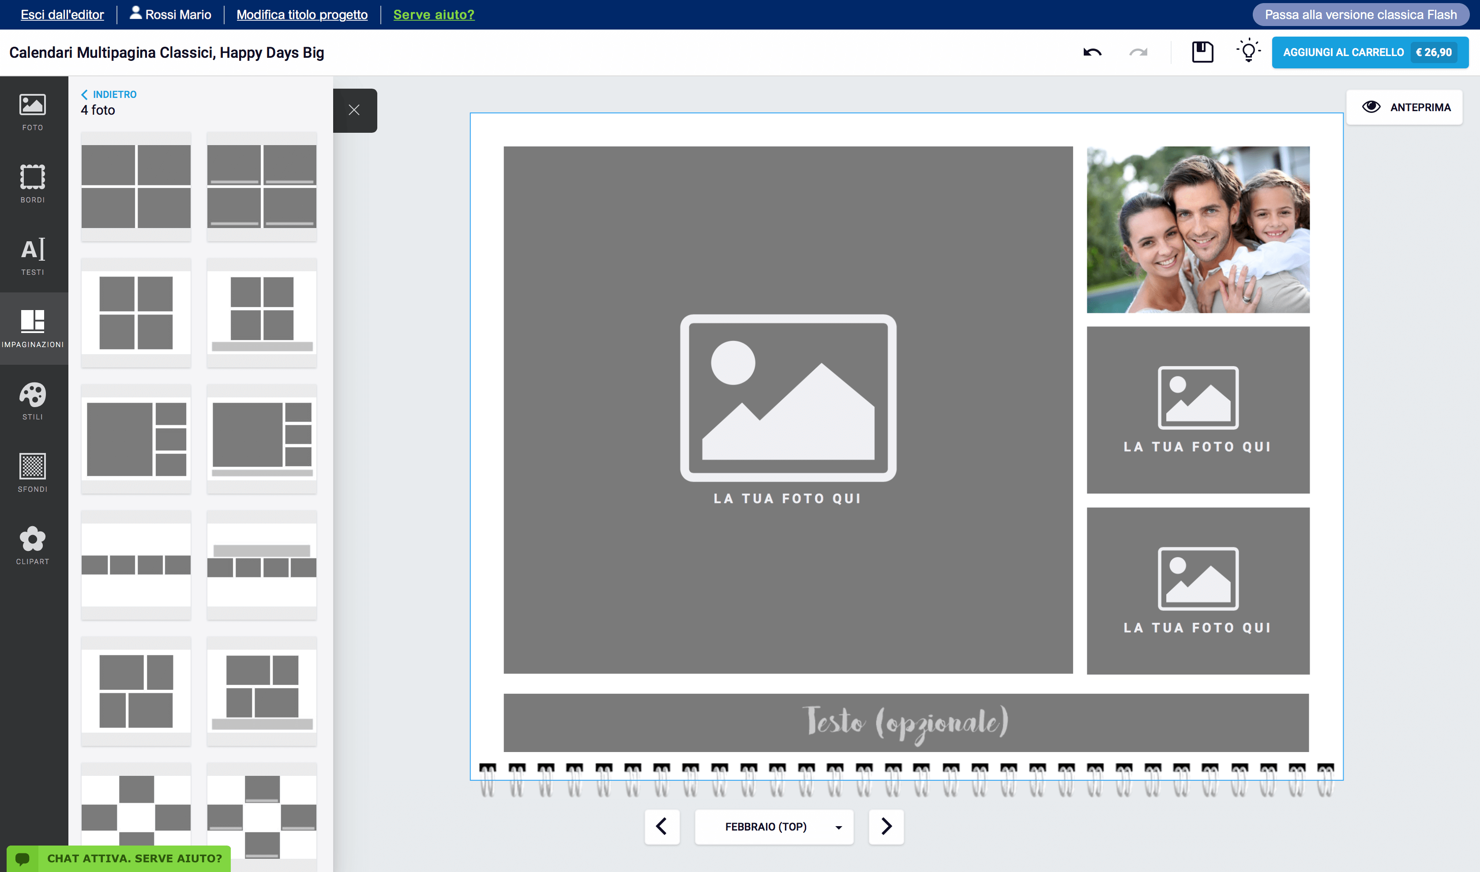Click the Testo (opzionale) text box
Screen dimensions: 1480x872
click(906, 722)
